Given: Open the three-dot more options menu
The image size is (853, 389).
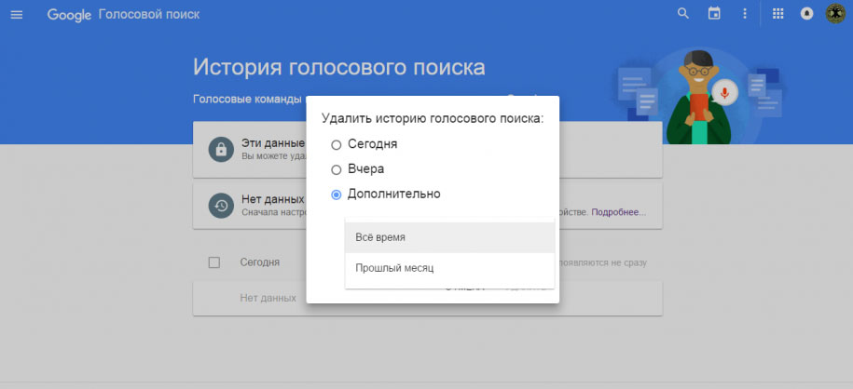Looking at the screenshot, I should [x=745, y=14].
